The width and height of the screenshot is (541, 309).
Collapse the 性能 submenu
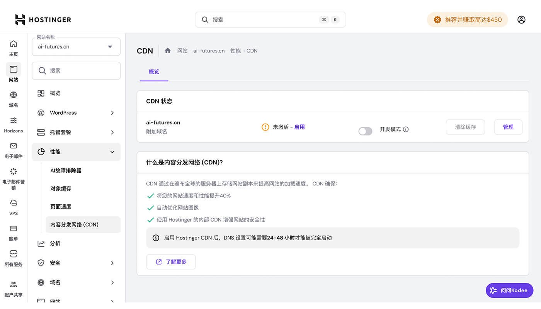[76, 151]
